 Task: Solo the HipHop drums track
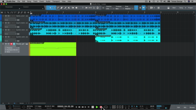point(9,16)
